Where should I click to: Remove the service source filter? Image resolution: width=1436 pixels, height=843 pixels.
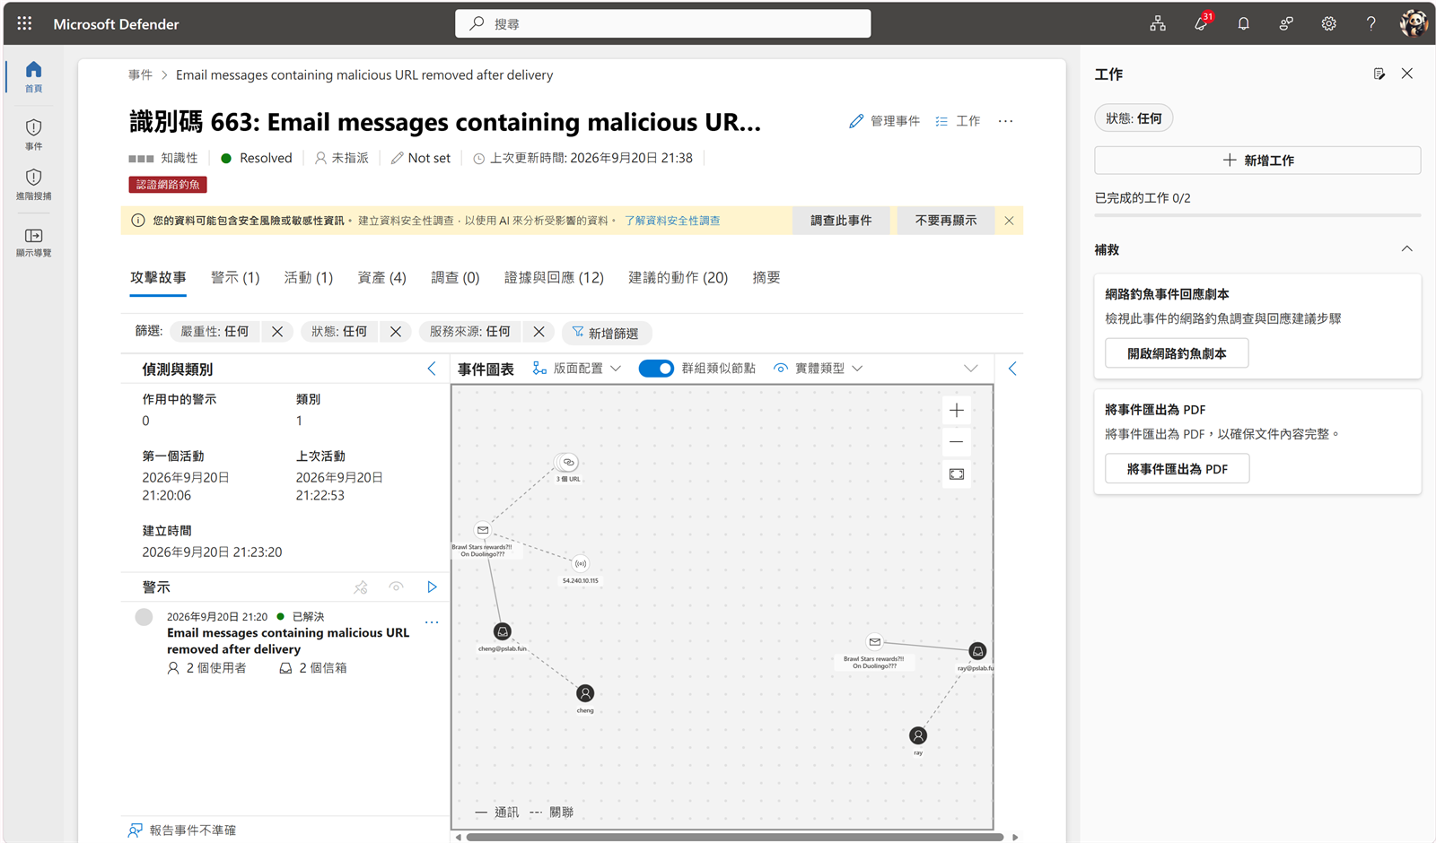coord(538,332)
